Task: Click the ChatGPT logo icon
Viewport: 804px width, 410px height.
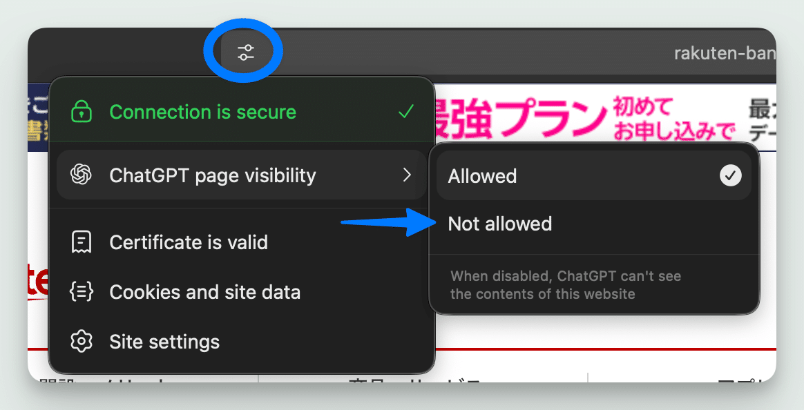Action: [81, 175]
